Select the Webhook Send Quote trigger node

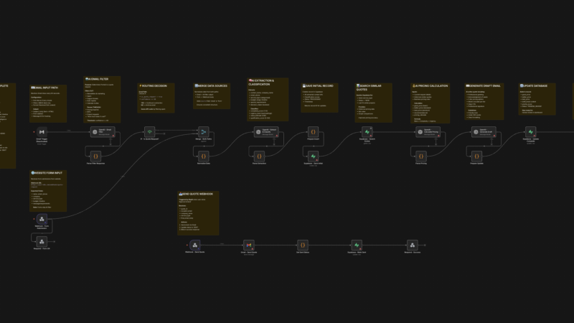194,245
